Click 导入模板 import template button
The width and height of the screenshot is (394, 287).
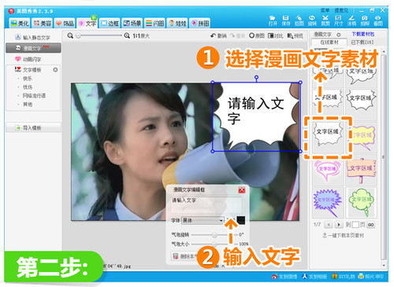33,128
